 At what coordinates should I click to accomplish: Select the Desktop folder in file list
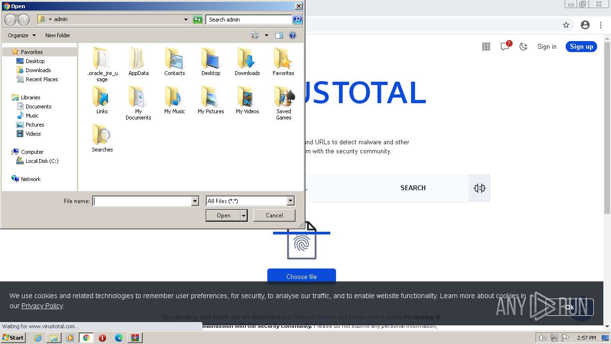211,62
